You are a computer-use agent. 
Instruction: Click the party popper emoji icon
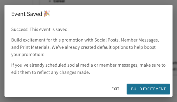tap(47, 14)
